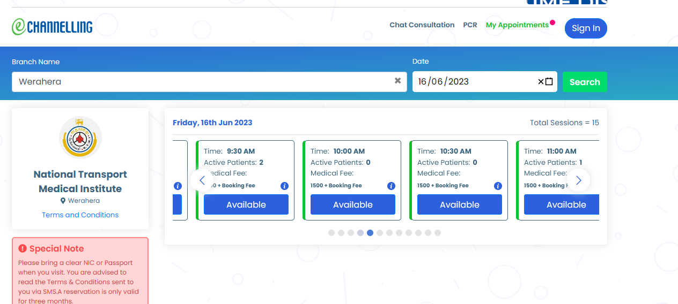Book the 10:30 AM Available session
The height and width of the screenshot is (304, 678).
click(x=460, y=204)
